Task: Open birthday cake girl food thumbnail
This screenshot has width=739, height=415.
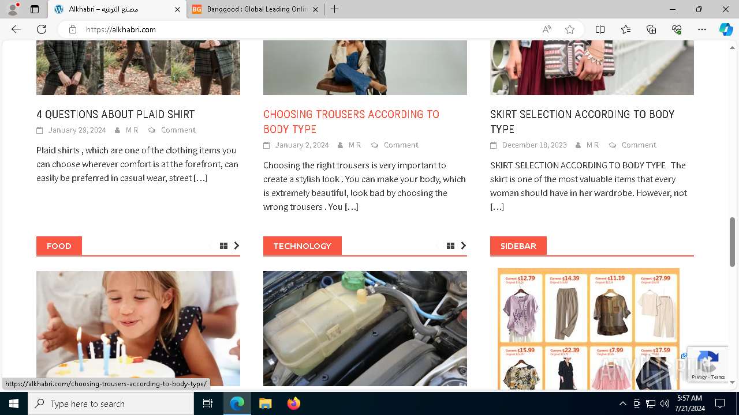Action: coord(138,329)
